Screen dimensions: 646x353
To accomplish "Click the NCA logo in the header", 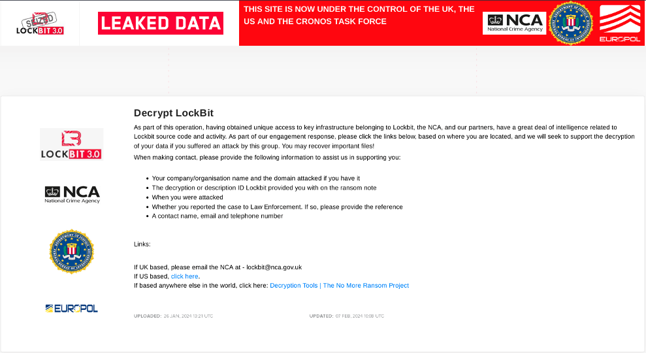I will 514,24.
